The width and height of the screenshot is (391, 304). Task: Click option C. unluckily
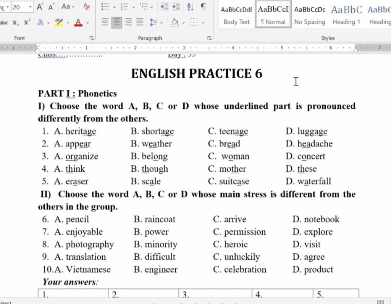237,257
